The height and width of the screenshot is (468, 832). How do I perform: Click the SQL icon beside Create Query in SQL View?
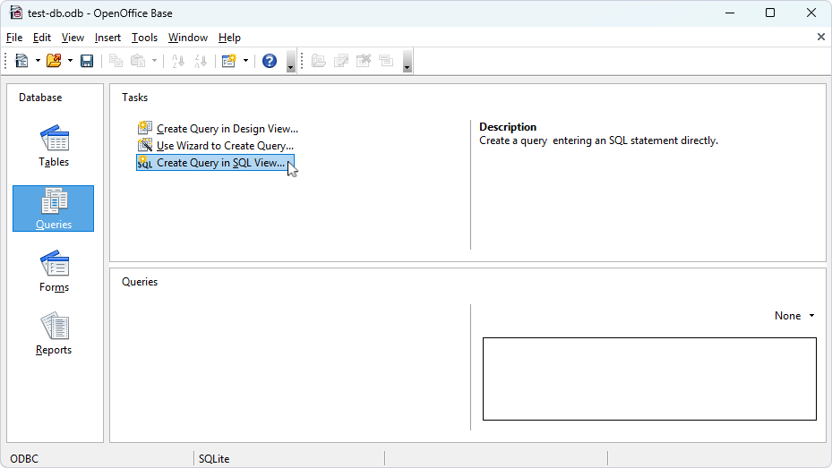click(145, 162)
